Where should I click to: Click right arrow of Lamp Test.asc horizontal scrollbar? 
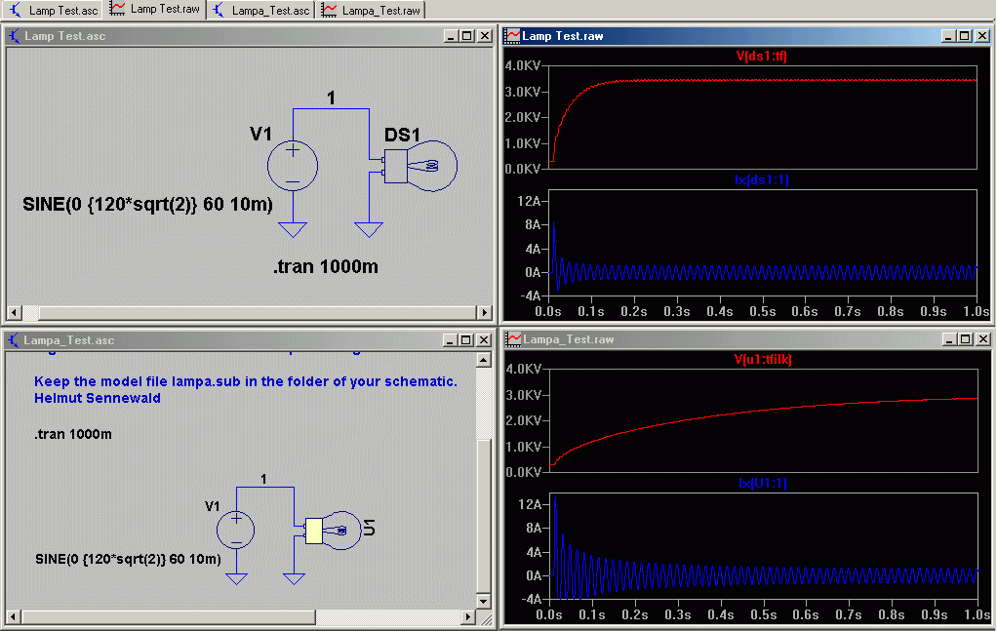pyautogui.click(x=485, y=313)
